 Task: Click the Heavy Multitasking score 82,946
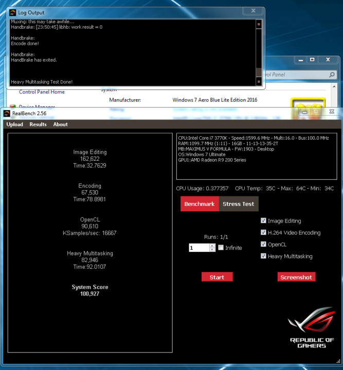[x=89, y=260]
